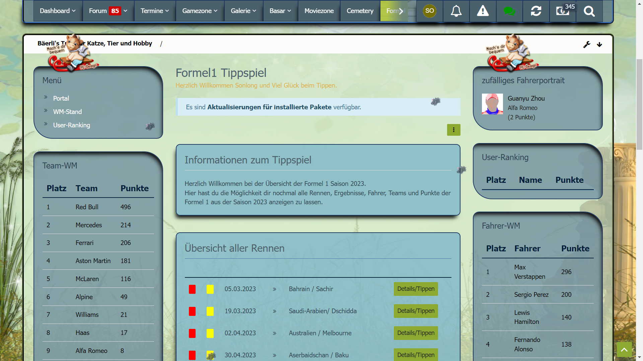Click Guanyu Zhou driver portrait thumbnail

pyautogui.click(x=492, y=104)
